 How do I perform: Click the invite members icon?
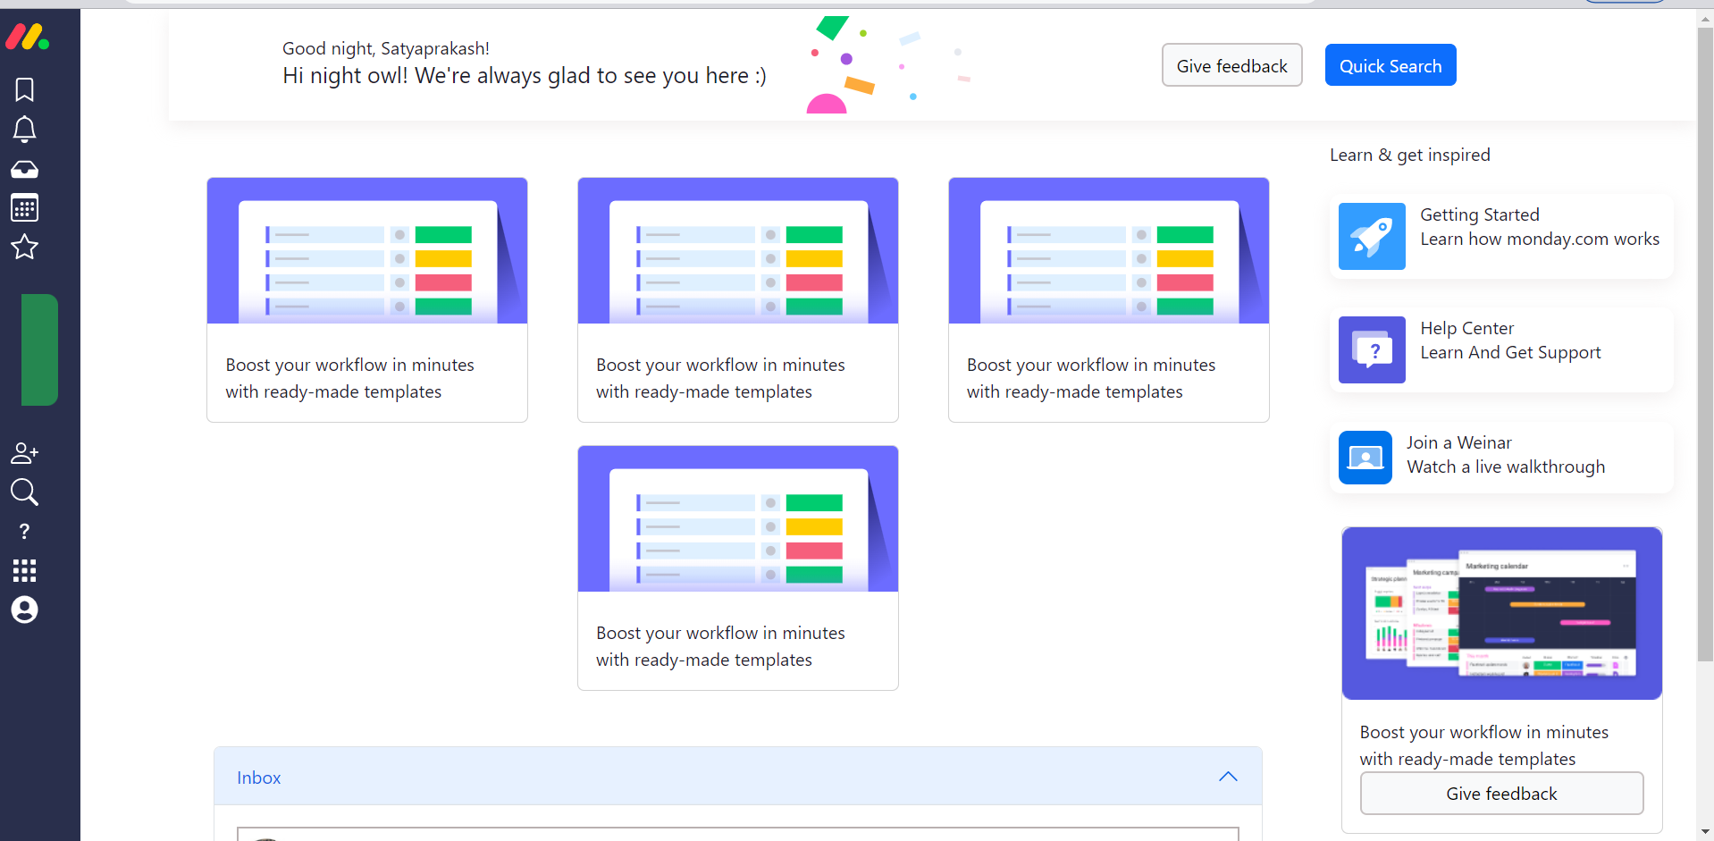[24, 453]
